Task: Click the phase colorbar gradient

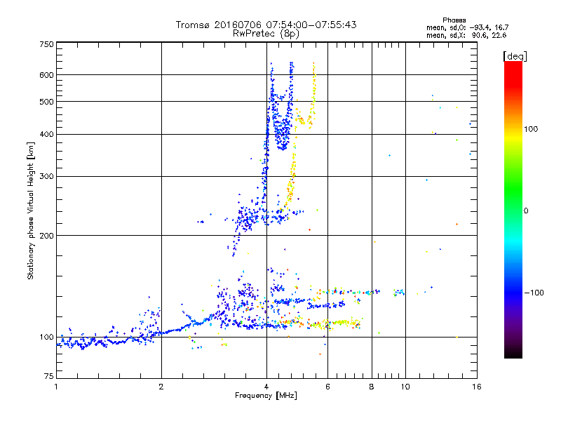Action: (513, 209)
